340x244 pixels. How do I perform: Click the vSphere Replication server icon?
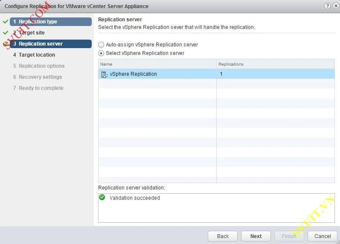click(x=104, y=75)
